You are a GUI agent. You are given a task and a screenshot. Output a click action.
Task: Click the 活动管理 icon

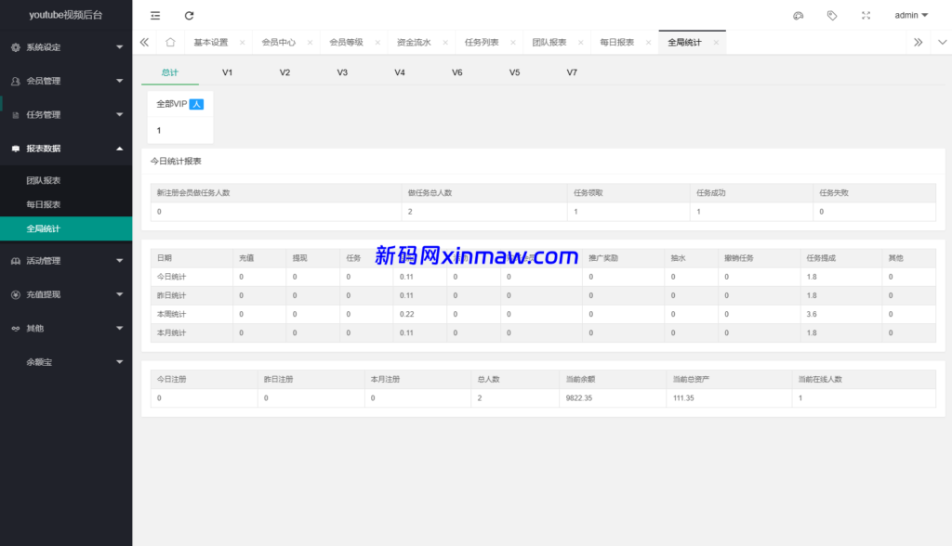(16, 261)
